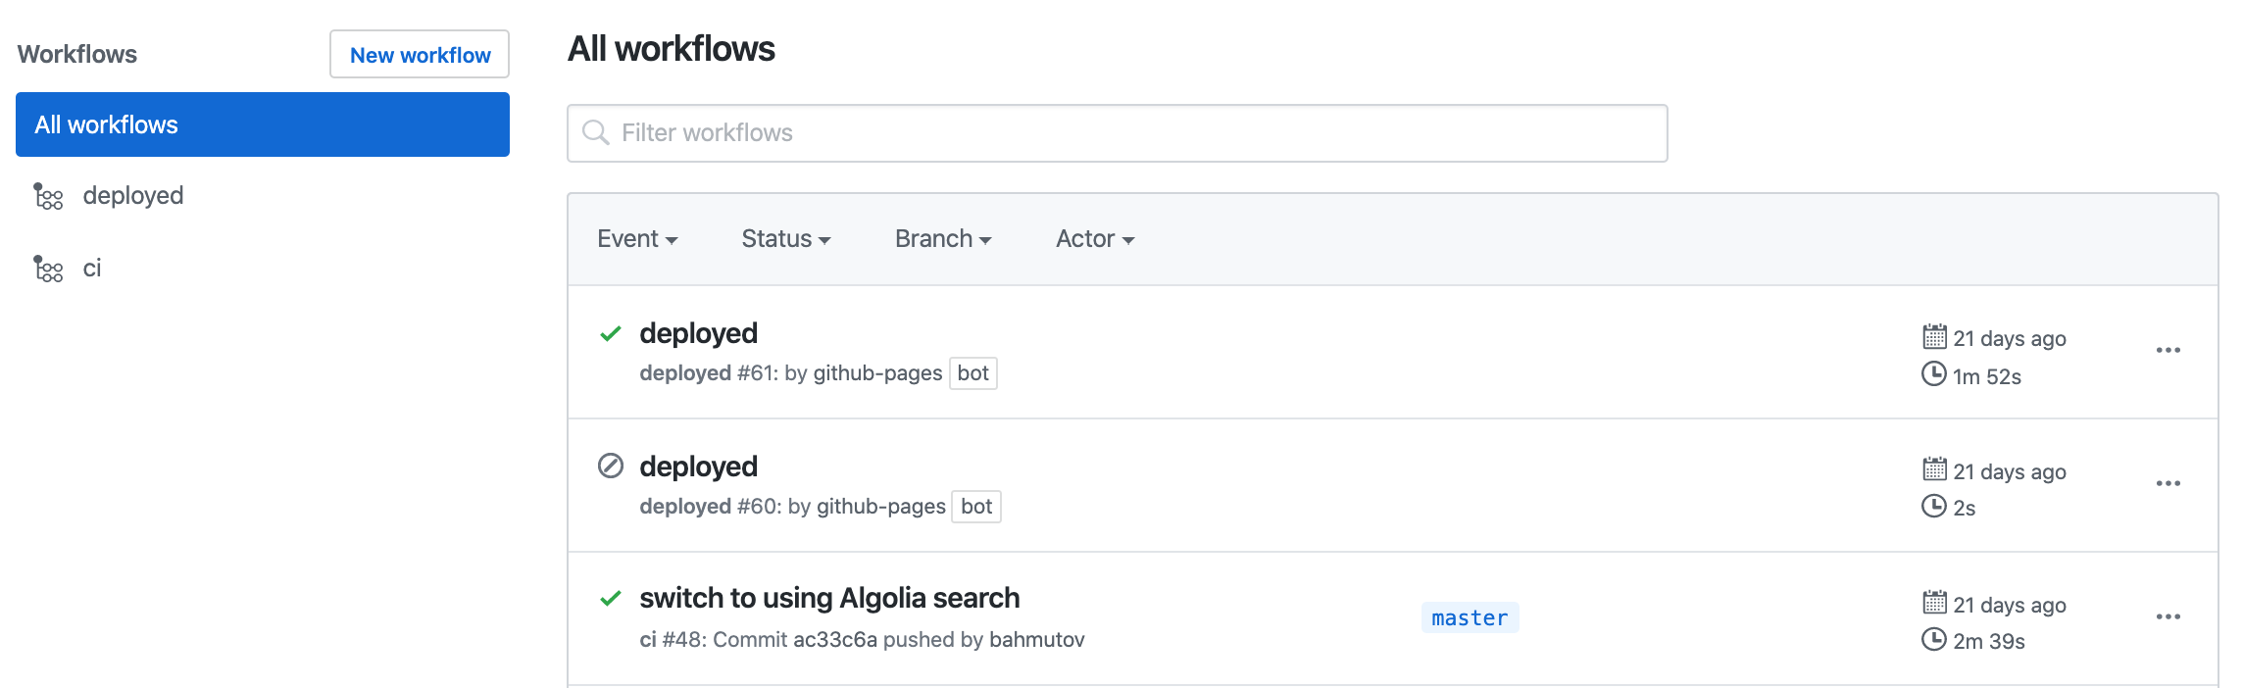The image size is (2243, 688).
Task: Open 'switch to using Algolia search' run
Action: click(829, 598)
